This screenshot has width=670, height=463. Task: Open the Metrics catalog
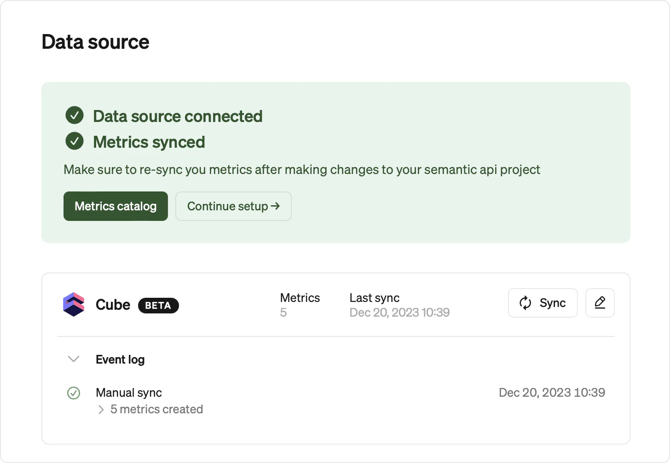tap(116, 206)
